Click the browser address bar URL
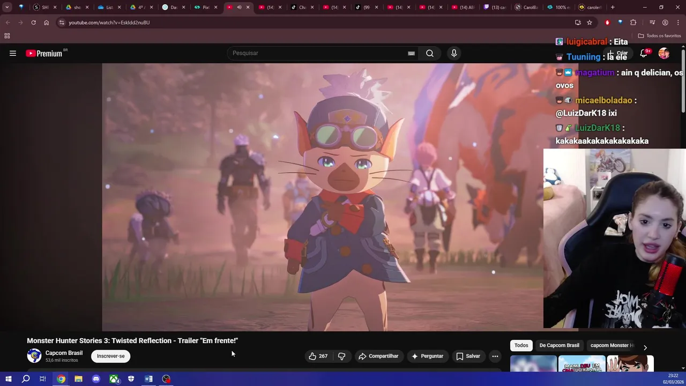This screenshot has height=386, width=686. (109, 23)
